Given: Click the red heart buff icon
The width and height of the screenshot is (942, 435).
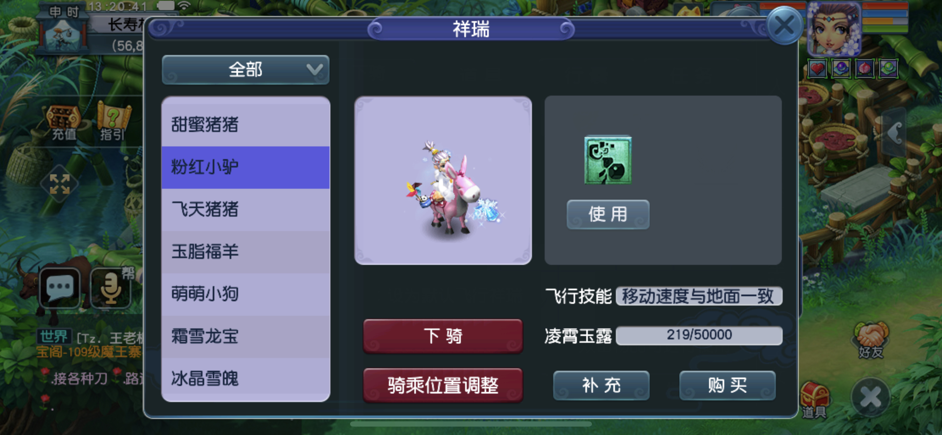Looking at the screenshot, I should [817, 68].
